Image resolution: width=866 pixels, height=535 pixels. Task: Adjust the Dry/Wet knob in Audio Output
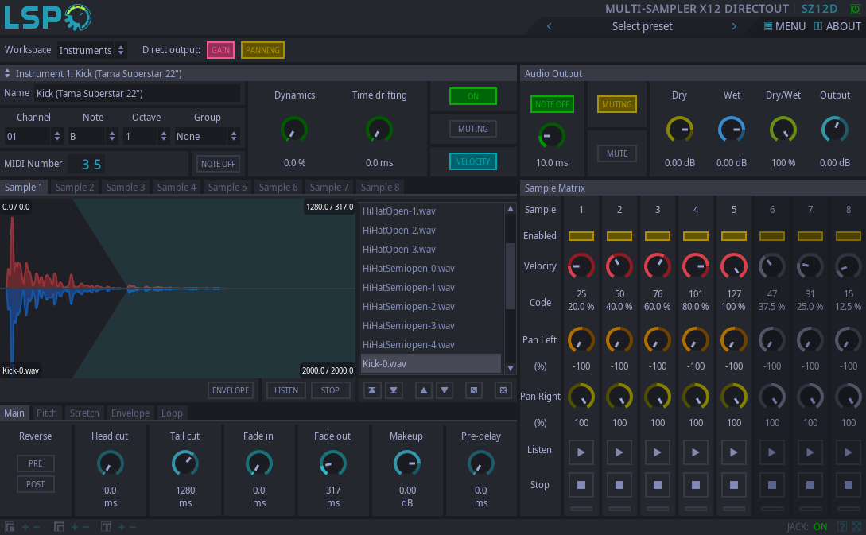point(783,130)
